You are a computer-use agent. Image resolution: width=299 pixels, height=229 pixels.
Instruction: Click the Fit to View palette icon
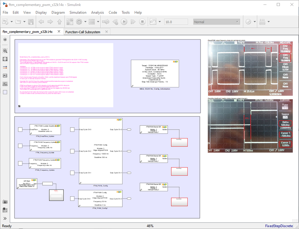click(x=5, y=59)
